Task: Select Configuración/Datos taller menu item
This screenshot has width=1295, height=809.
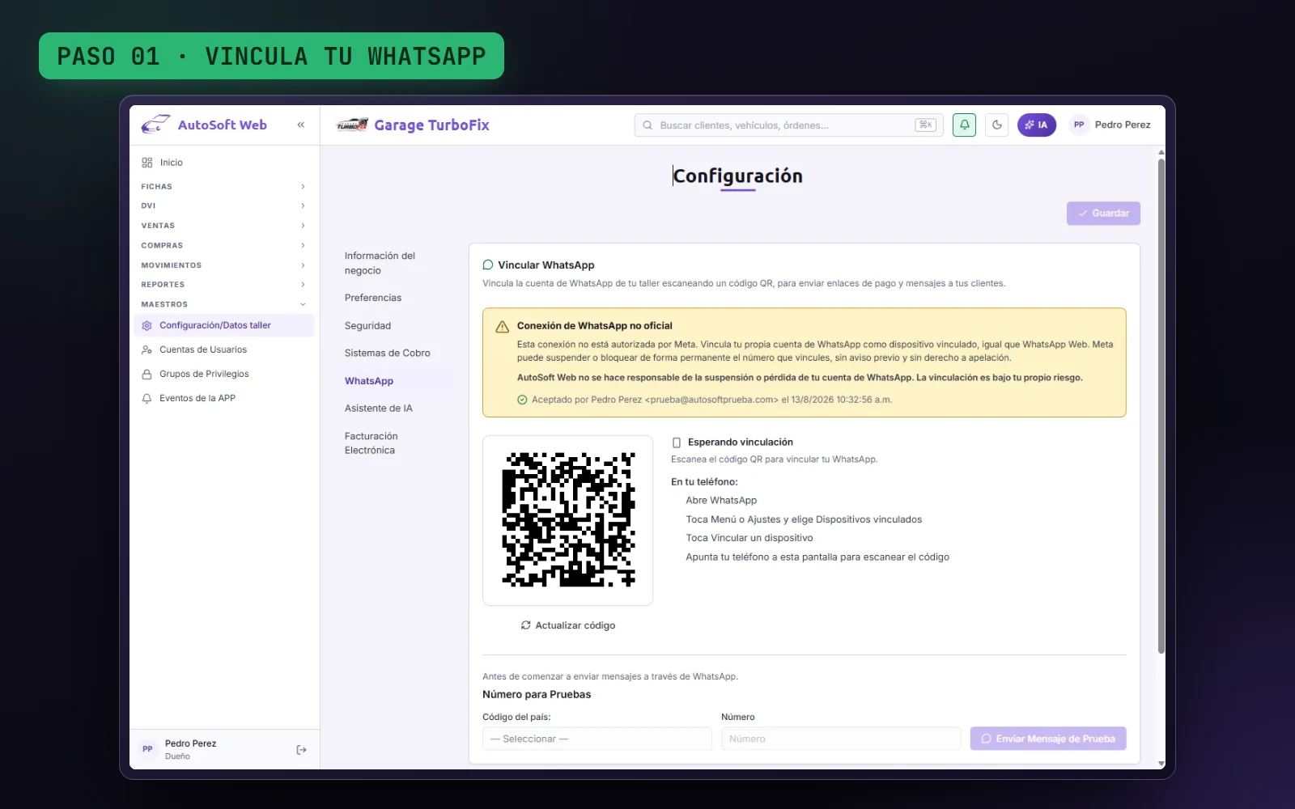Action: pyautogui.click(x=223, y=325)
